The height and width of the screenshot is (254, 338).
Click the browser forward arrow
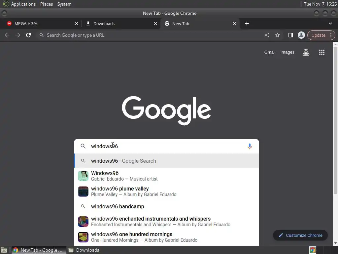(18, 35)
